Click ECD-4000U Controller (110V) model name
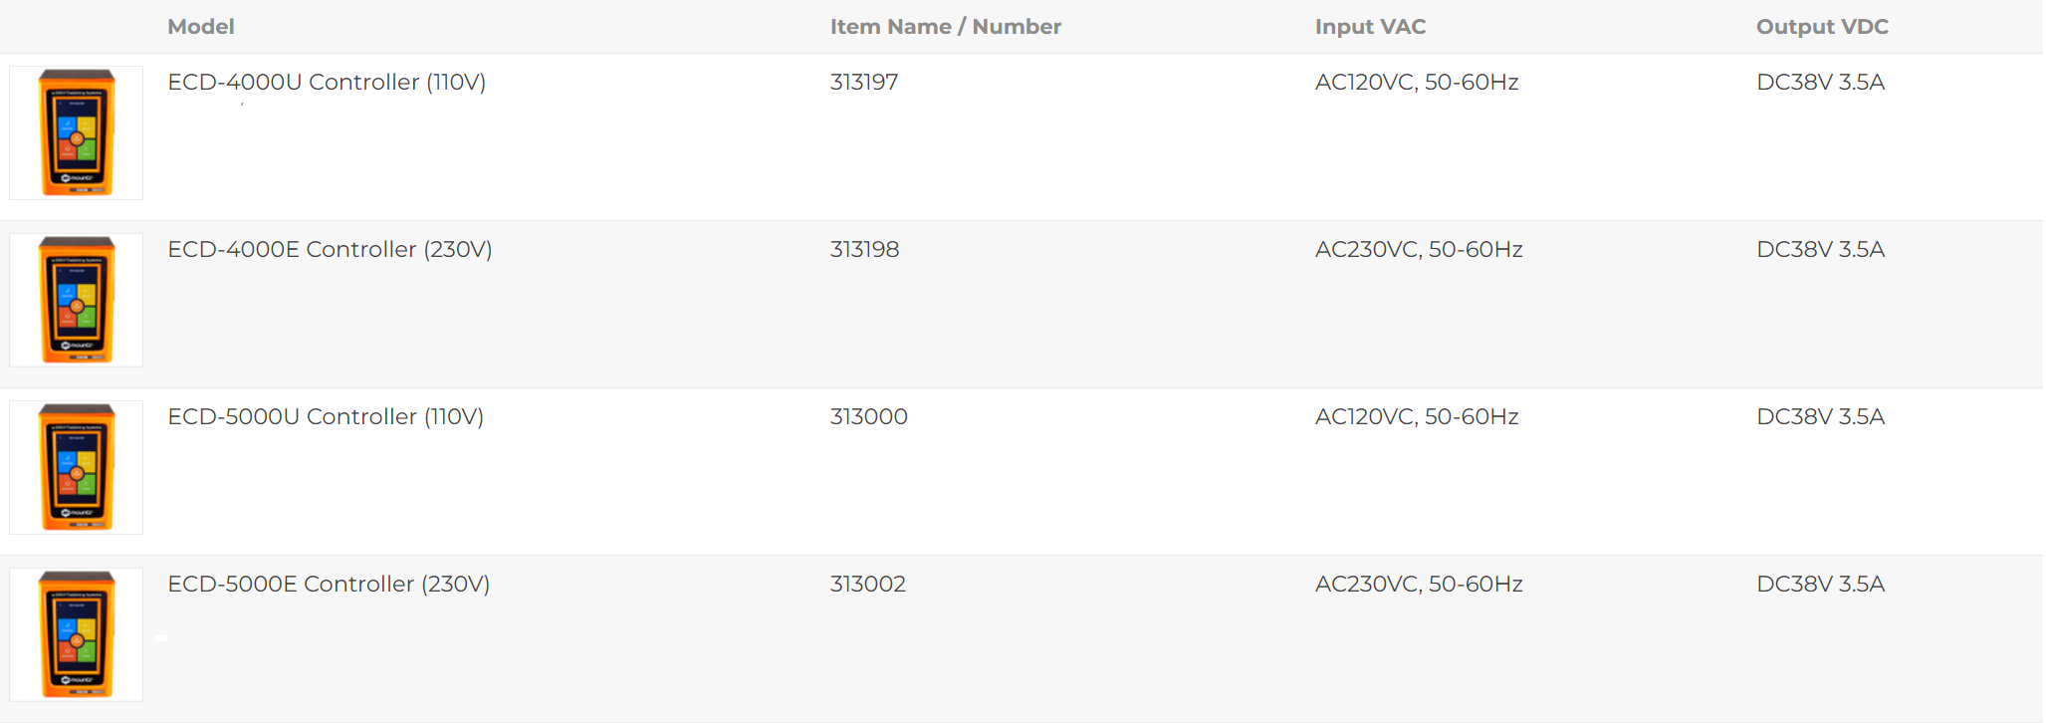The image size is (2046, 723). pyautogui.click(x=327, y=82)
